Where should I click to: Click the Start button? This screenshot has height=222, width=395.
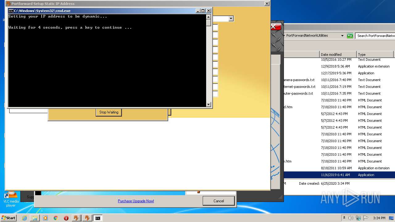pos(9,218)
